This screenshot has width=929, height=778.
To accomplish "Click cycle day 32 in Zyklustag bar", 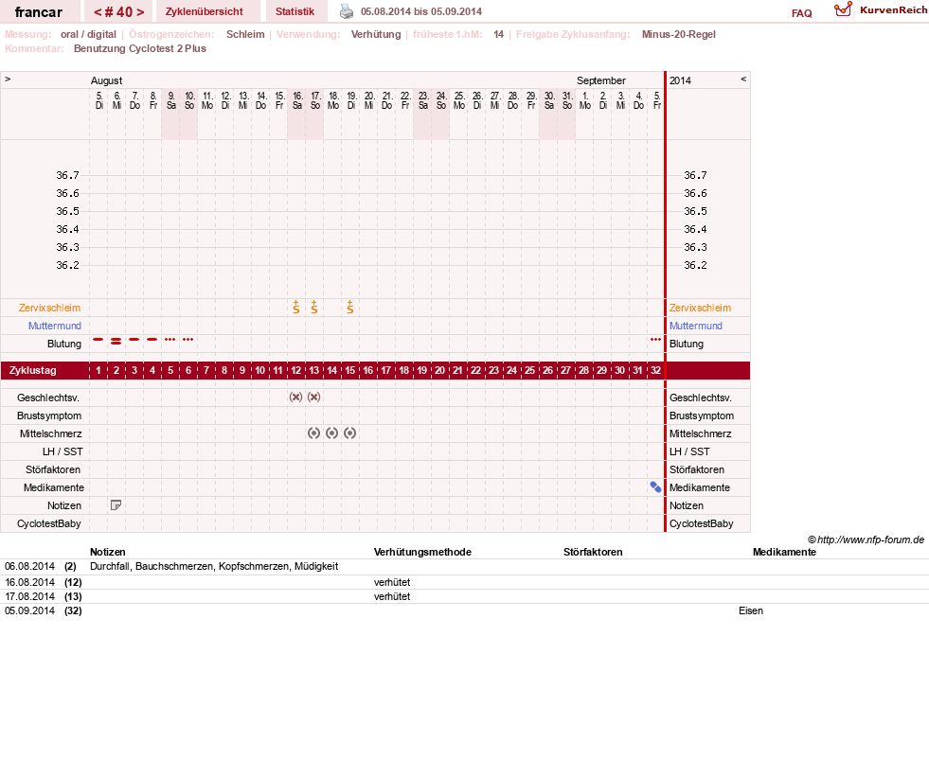I will click(x=655, y=370).
